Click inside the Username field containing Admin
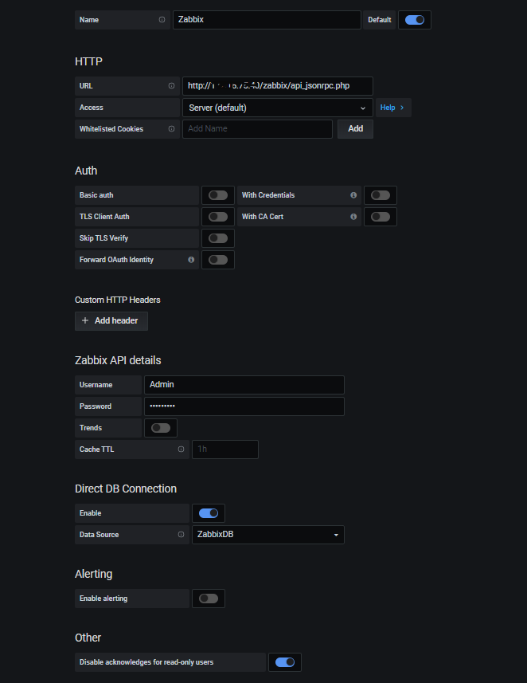527x683 pixels. 244,384
